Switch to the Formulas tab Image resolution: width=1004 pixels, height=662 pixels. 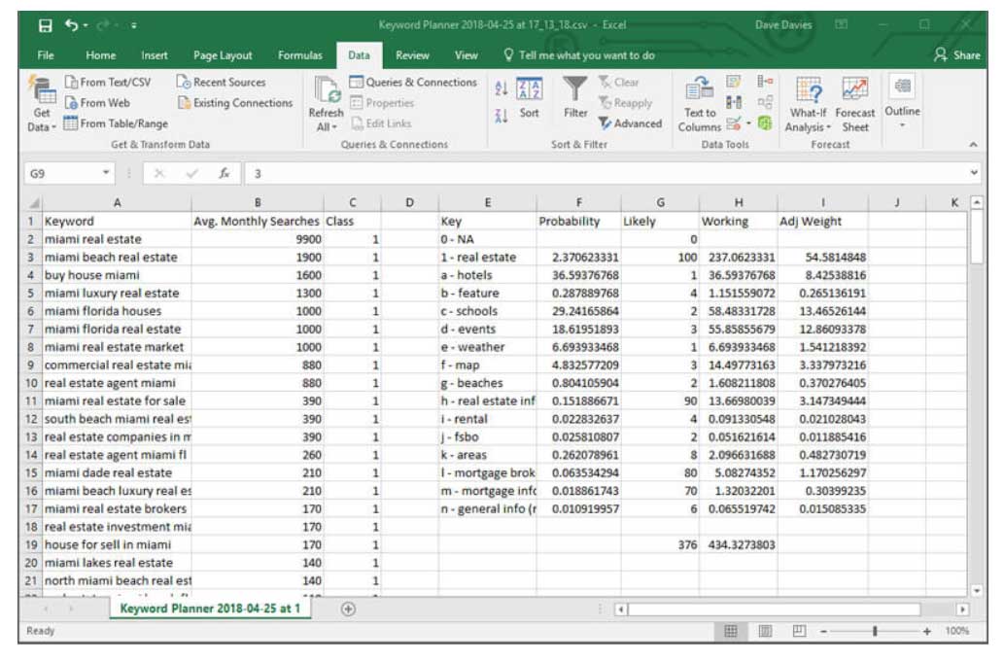tap(299, 55)
